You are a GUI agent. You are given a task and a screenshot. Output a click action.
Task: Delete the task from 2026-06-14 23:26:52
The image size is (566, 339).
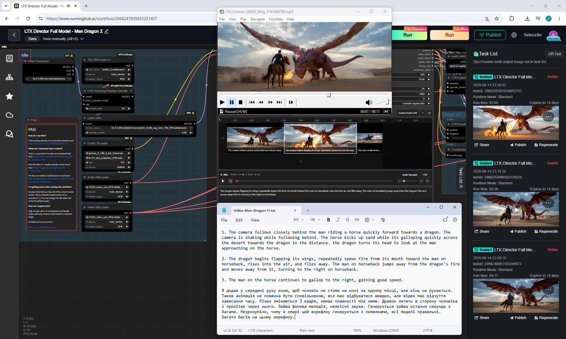(552, 77)
